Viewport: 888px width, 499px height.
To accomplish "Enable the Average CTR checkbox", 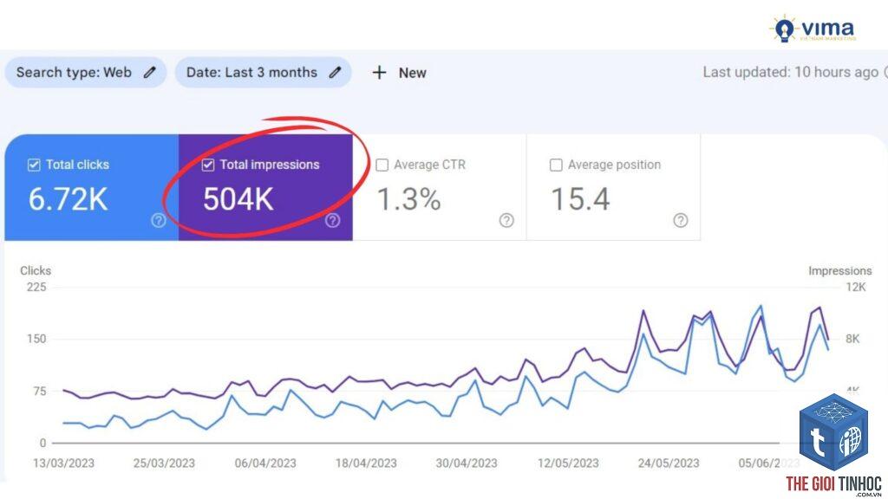I will point(382,165).
